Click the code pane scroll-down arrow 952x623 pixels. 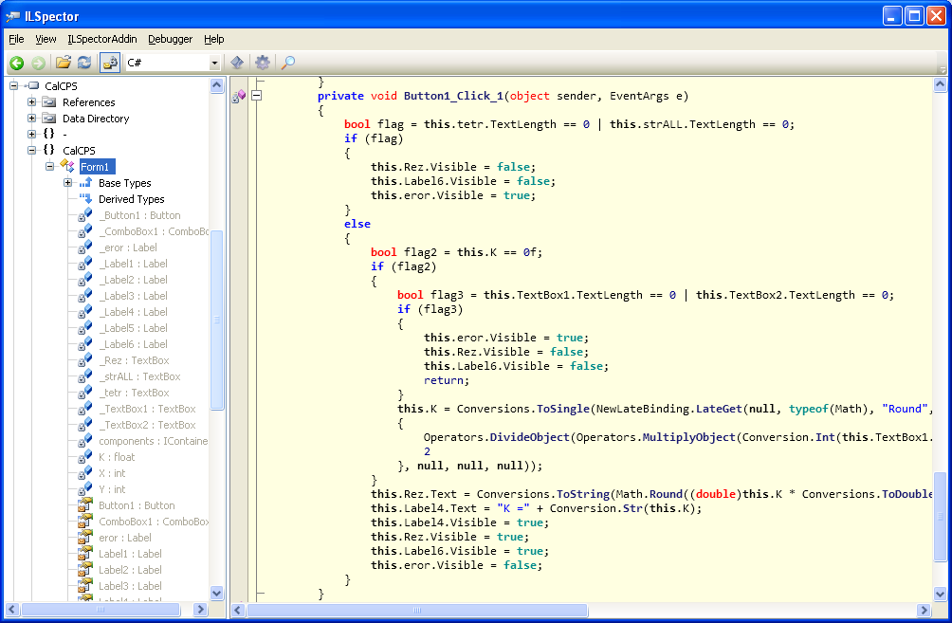940,594
